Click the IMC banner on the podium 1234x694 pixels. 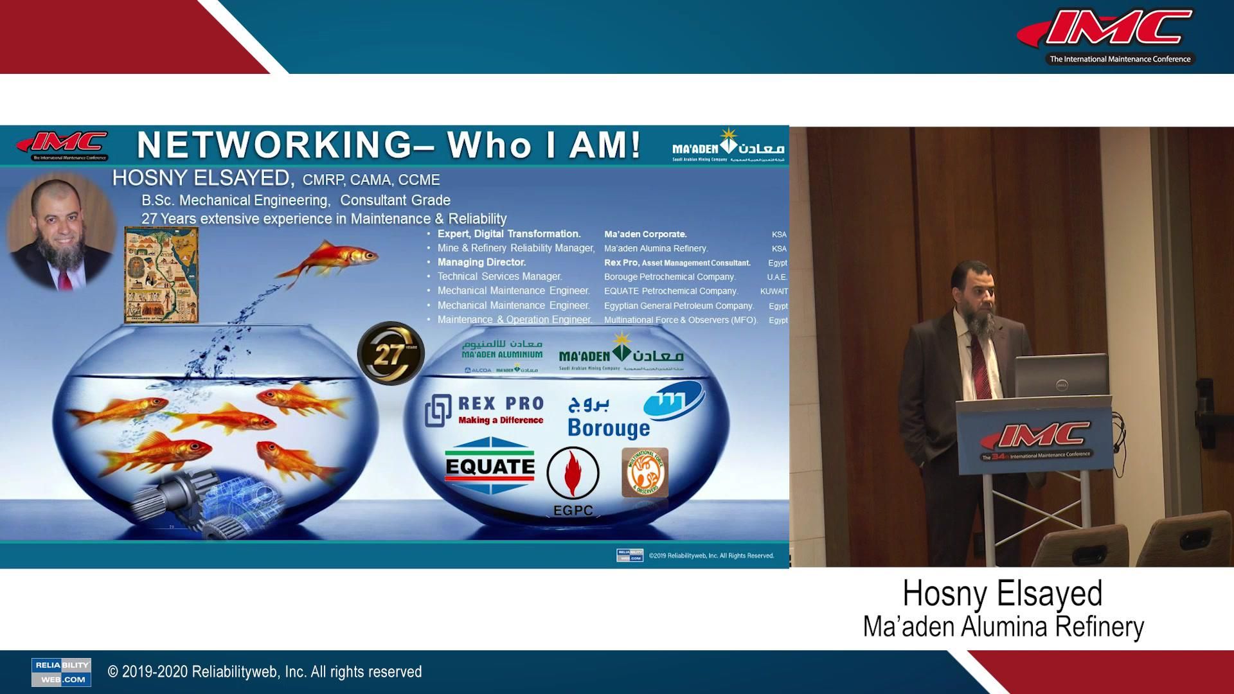pyautogui.click(x=1035, y=438)
